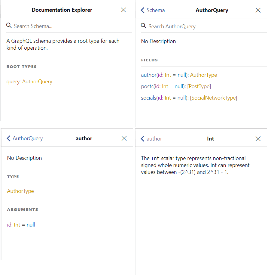Open SocialNetworkType return type link
Screen dimensions: 268x275
pyautogui.click(x=214, y=98)
